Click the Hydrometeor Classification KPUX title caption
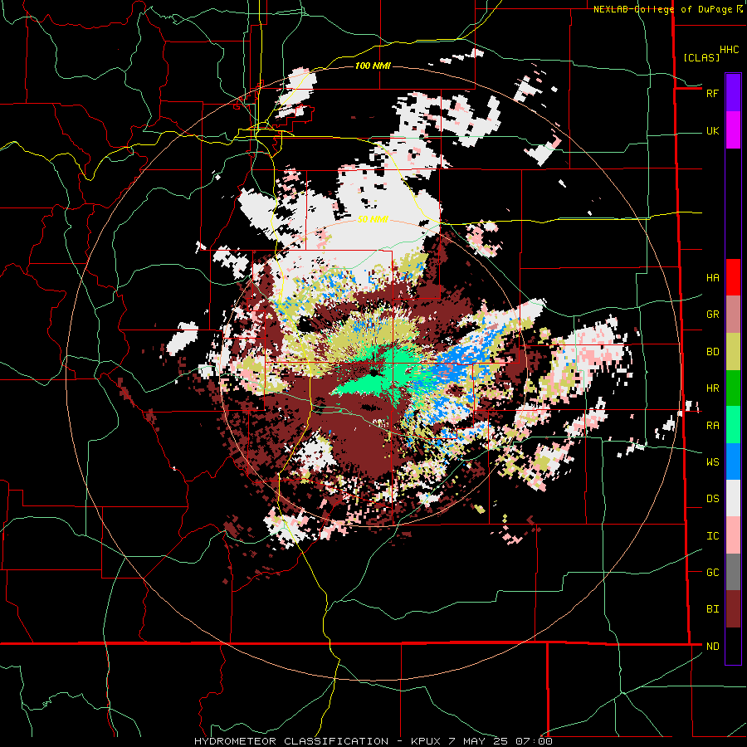Viewport: 747px width, 747px height. point(373,741)
